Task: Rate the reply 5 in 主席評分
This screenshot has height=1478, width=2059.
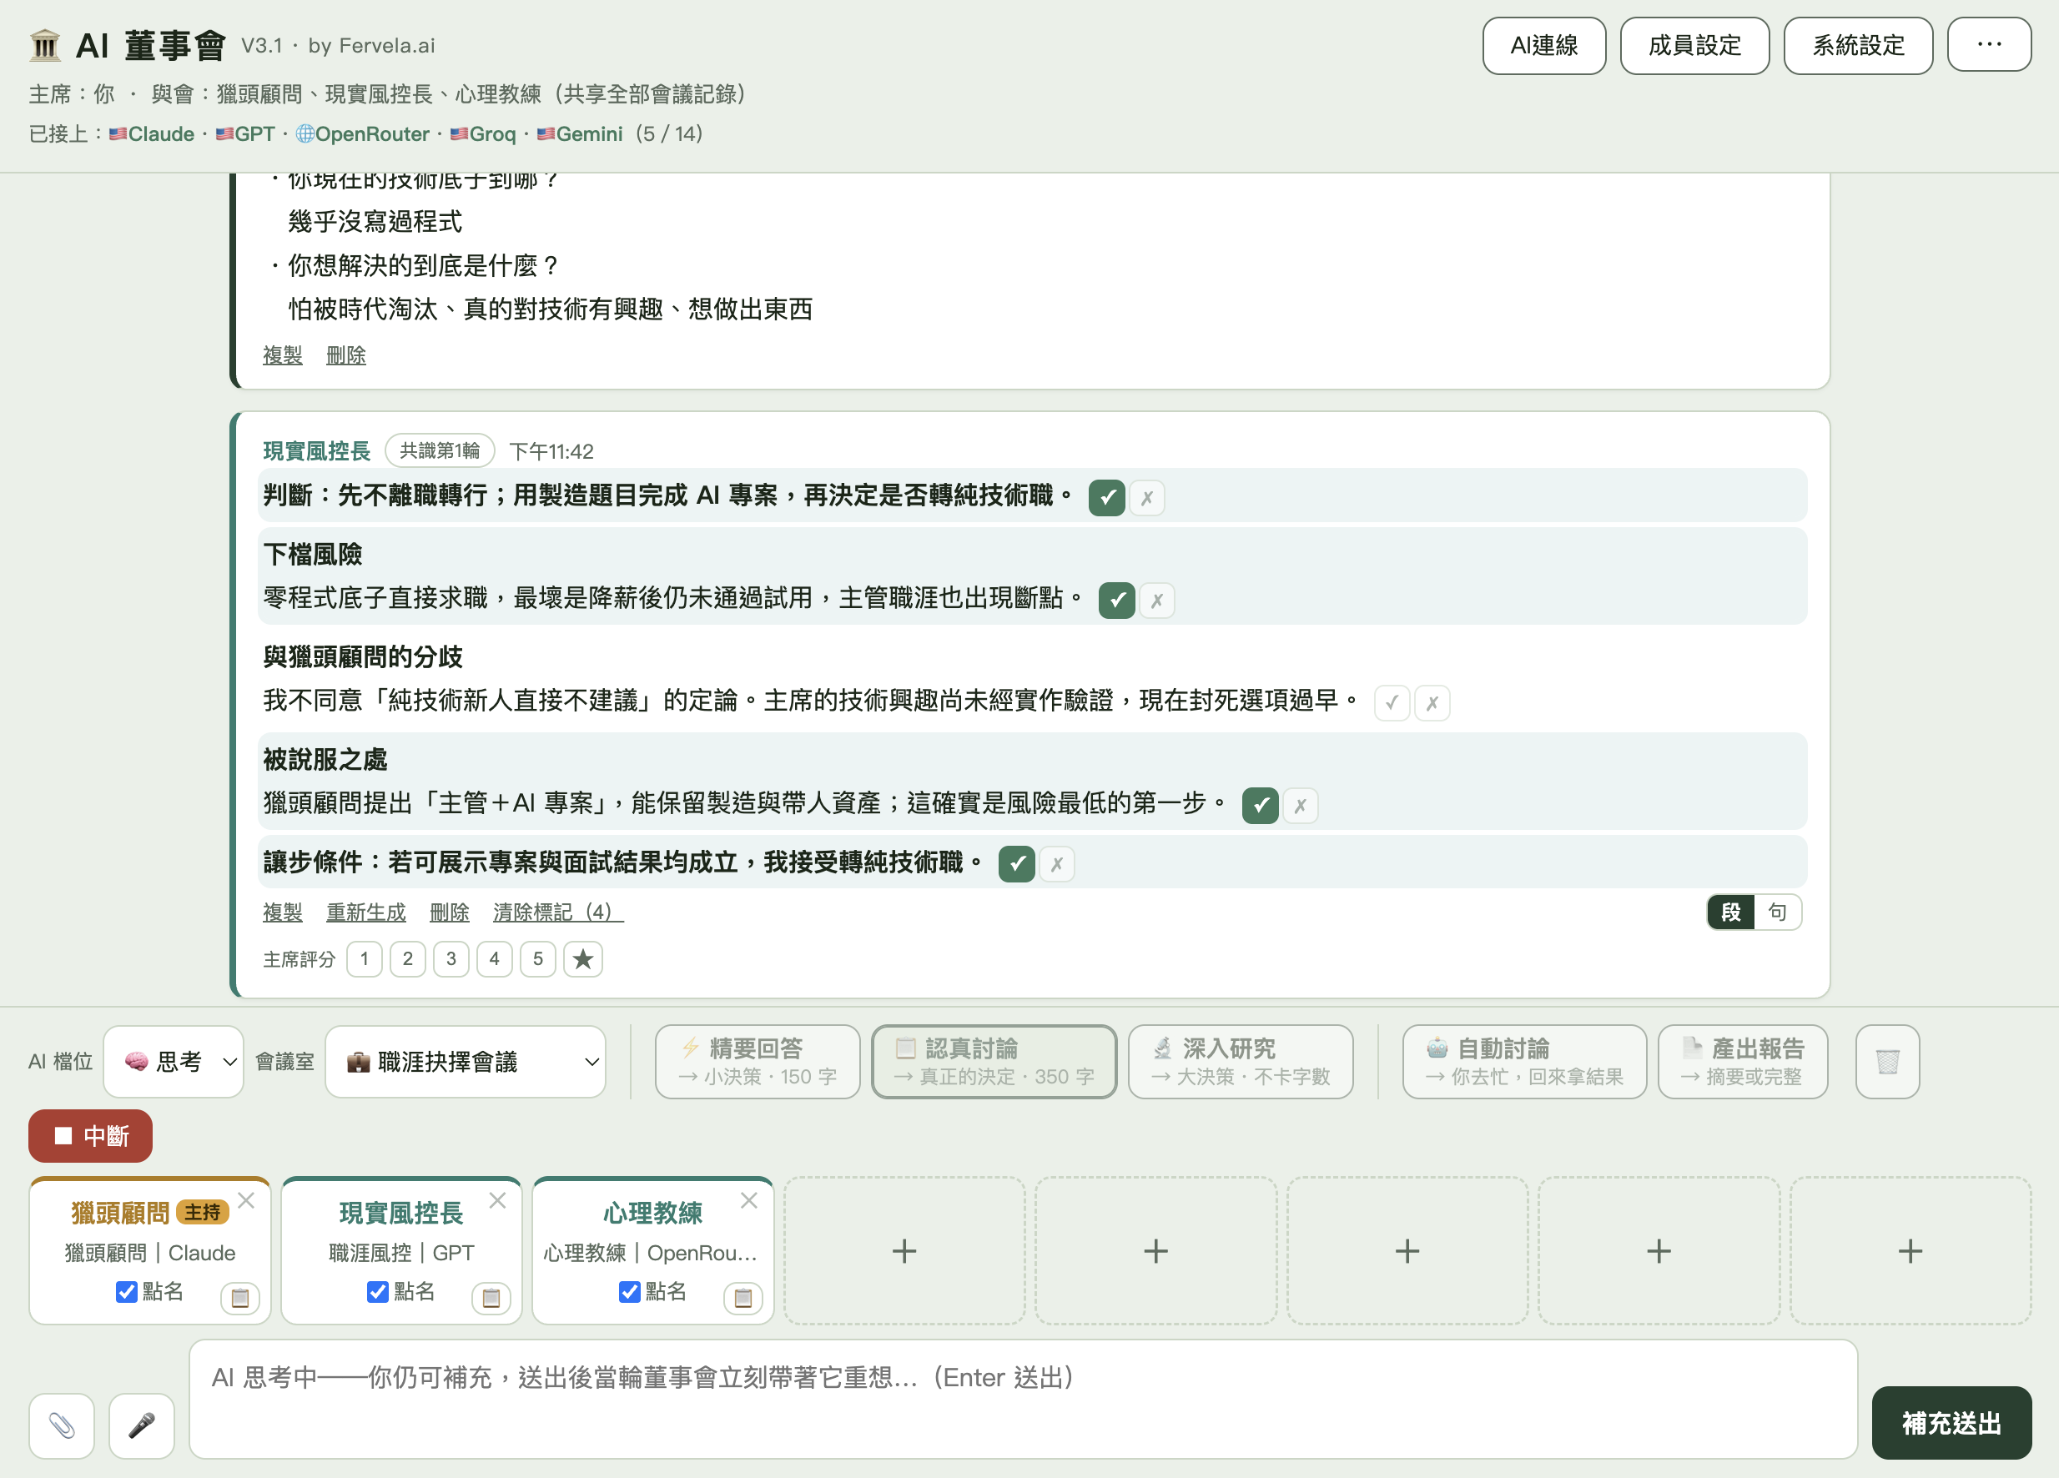Action: tap(538, 958)
